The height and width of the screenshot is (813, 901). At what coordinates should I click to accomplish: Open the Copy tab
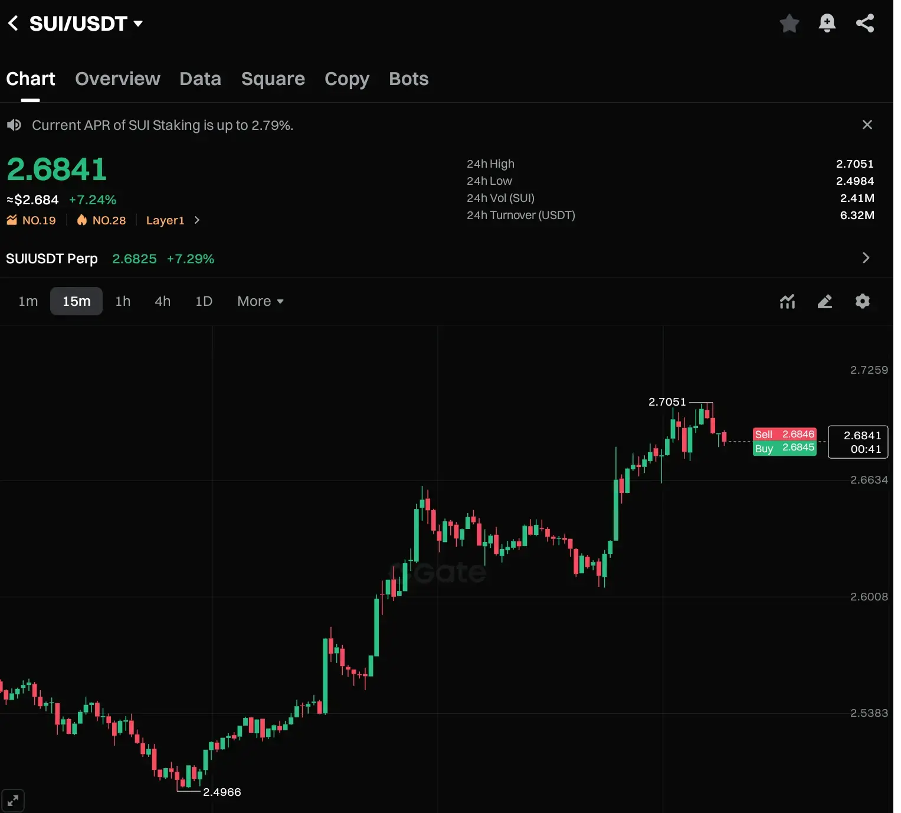pyautogui.click(x=347, y=79)
